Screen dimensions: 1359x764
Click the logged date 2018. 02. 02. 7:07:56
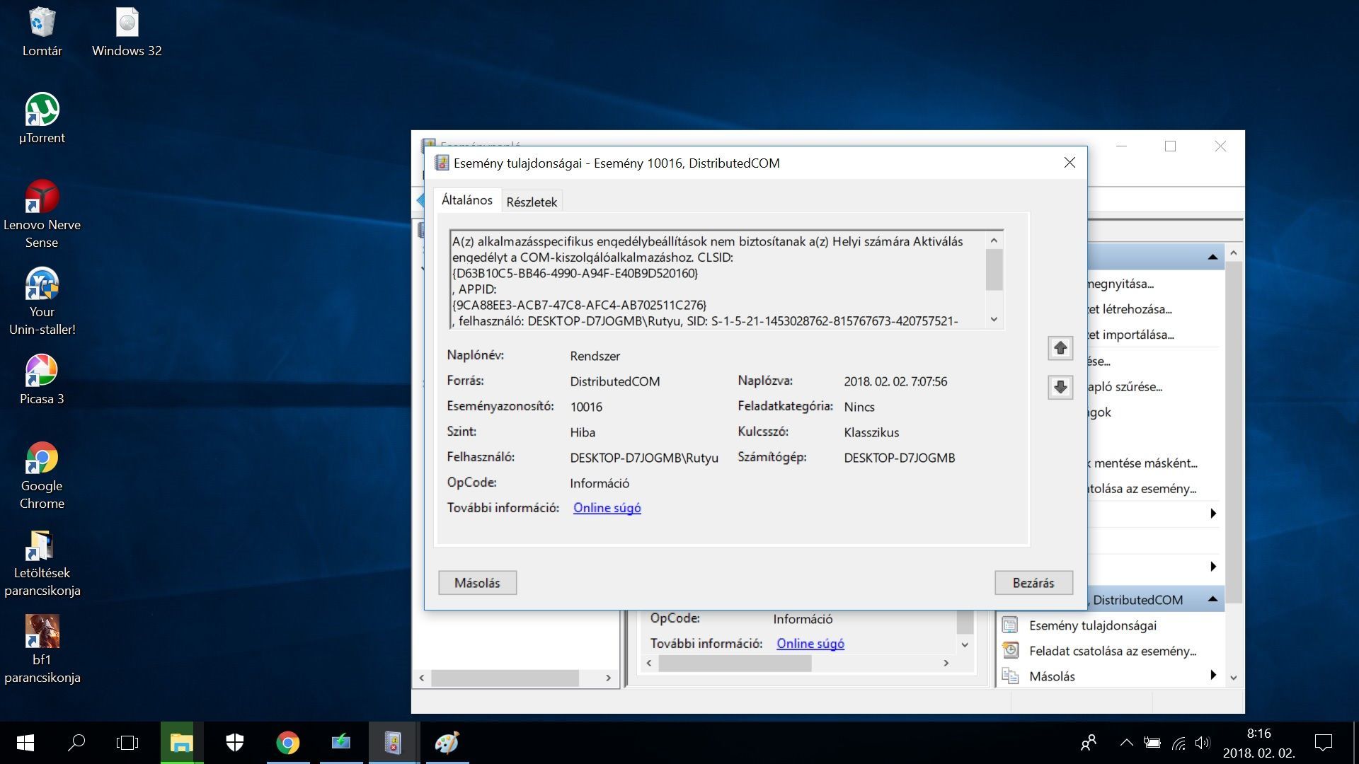(895, 381)
